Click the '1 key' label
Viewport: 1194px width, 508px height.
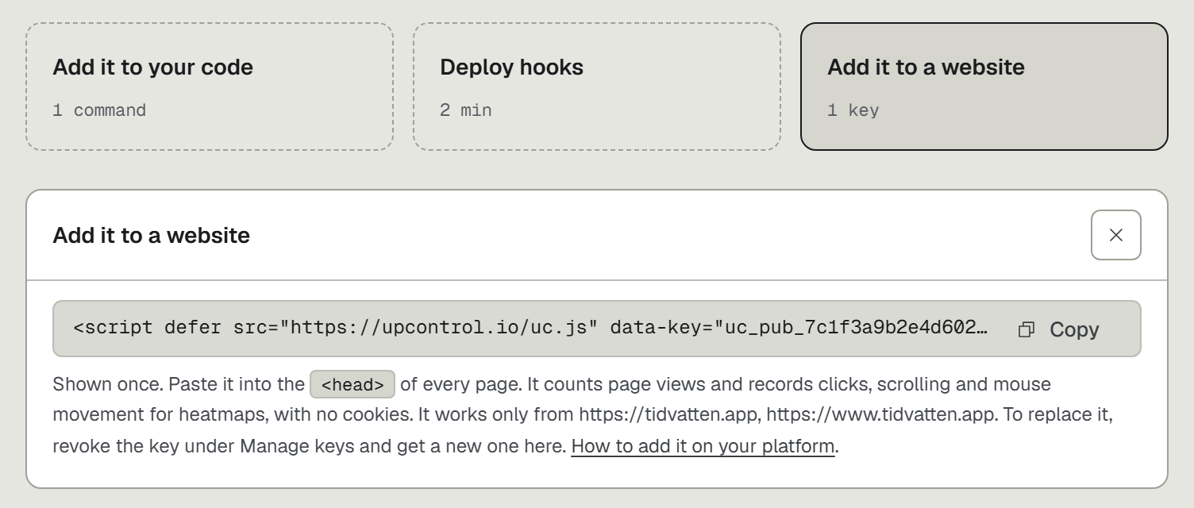pos(853,110)
